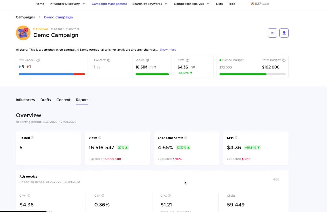The width and height of the screenshot is (327, 212).
Task: Open help icon beside CTR
Action: point(103,196)
